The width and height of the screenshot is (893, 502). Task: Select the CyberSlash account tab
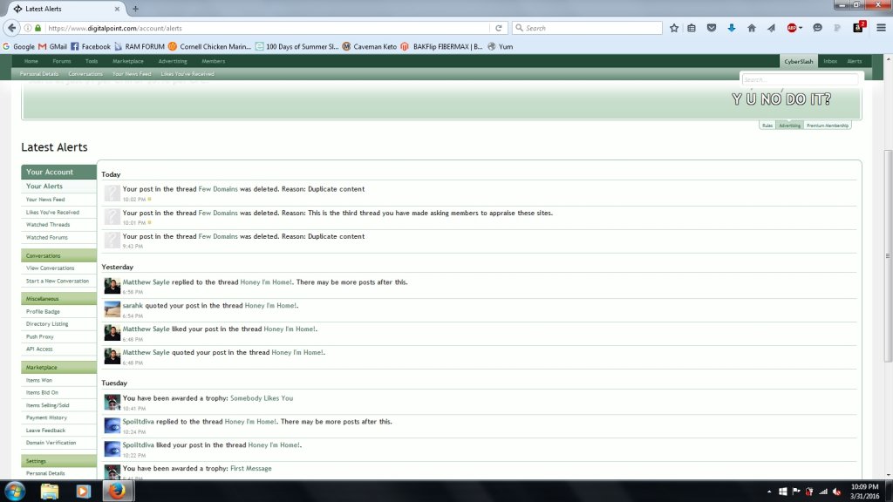(799, 61)
